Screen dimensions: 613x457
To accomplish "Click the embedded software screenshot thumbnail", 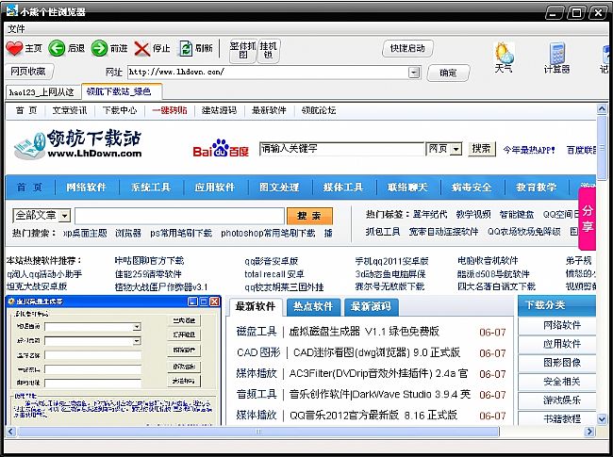I will [x=113, y=361].
